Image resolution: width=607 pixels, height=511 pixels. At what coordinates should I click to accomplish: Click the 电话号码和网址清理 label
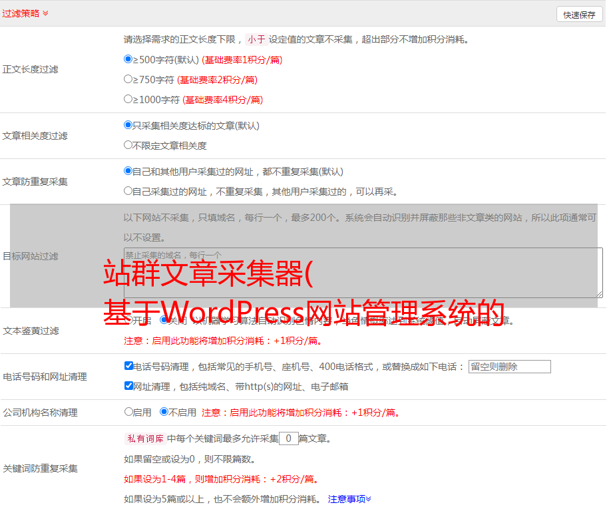[45, 377]
